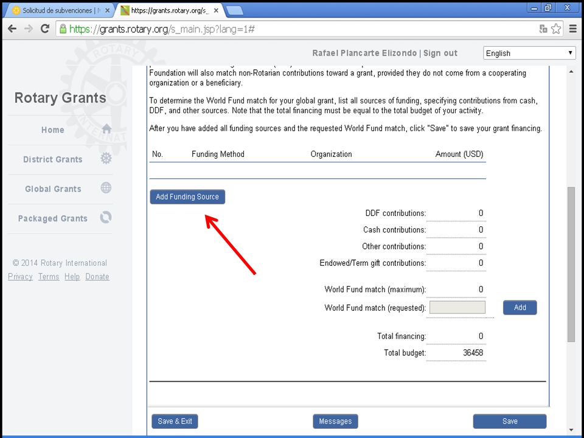
Task: Open Packaged Grants in the sidebar
Action: coord(52,218)
